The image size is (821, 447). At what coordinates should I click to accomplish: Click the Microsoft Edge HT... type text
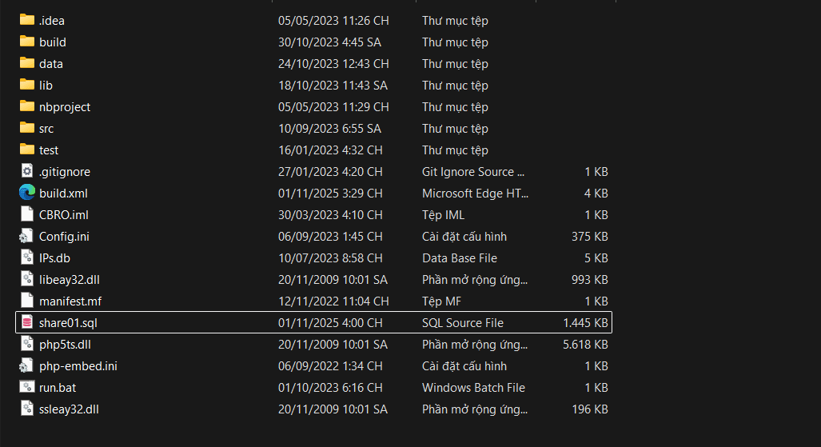coord(476,193)
